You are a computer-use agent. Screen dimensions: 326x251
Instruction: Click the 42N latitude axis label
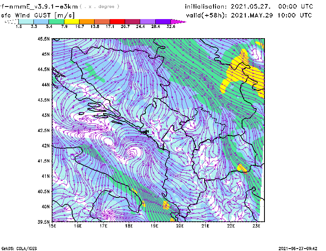click(x=45, y=145)
